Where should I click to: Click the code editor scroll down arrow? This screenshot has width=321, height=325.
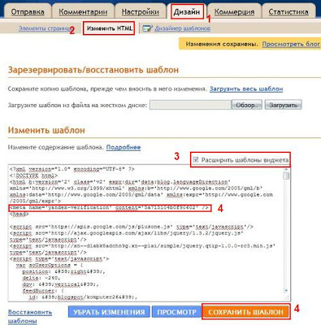[286, 291]
